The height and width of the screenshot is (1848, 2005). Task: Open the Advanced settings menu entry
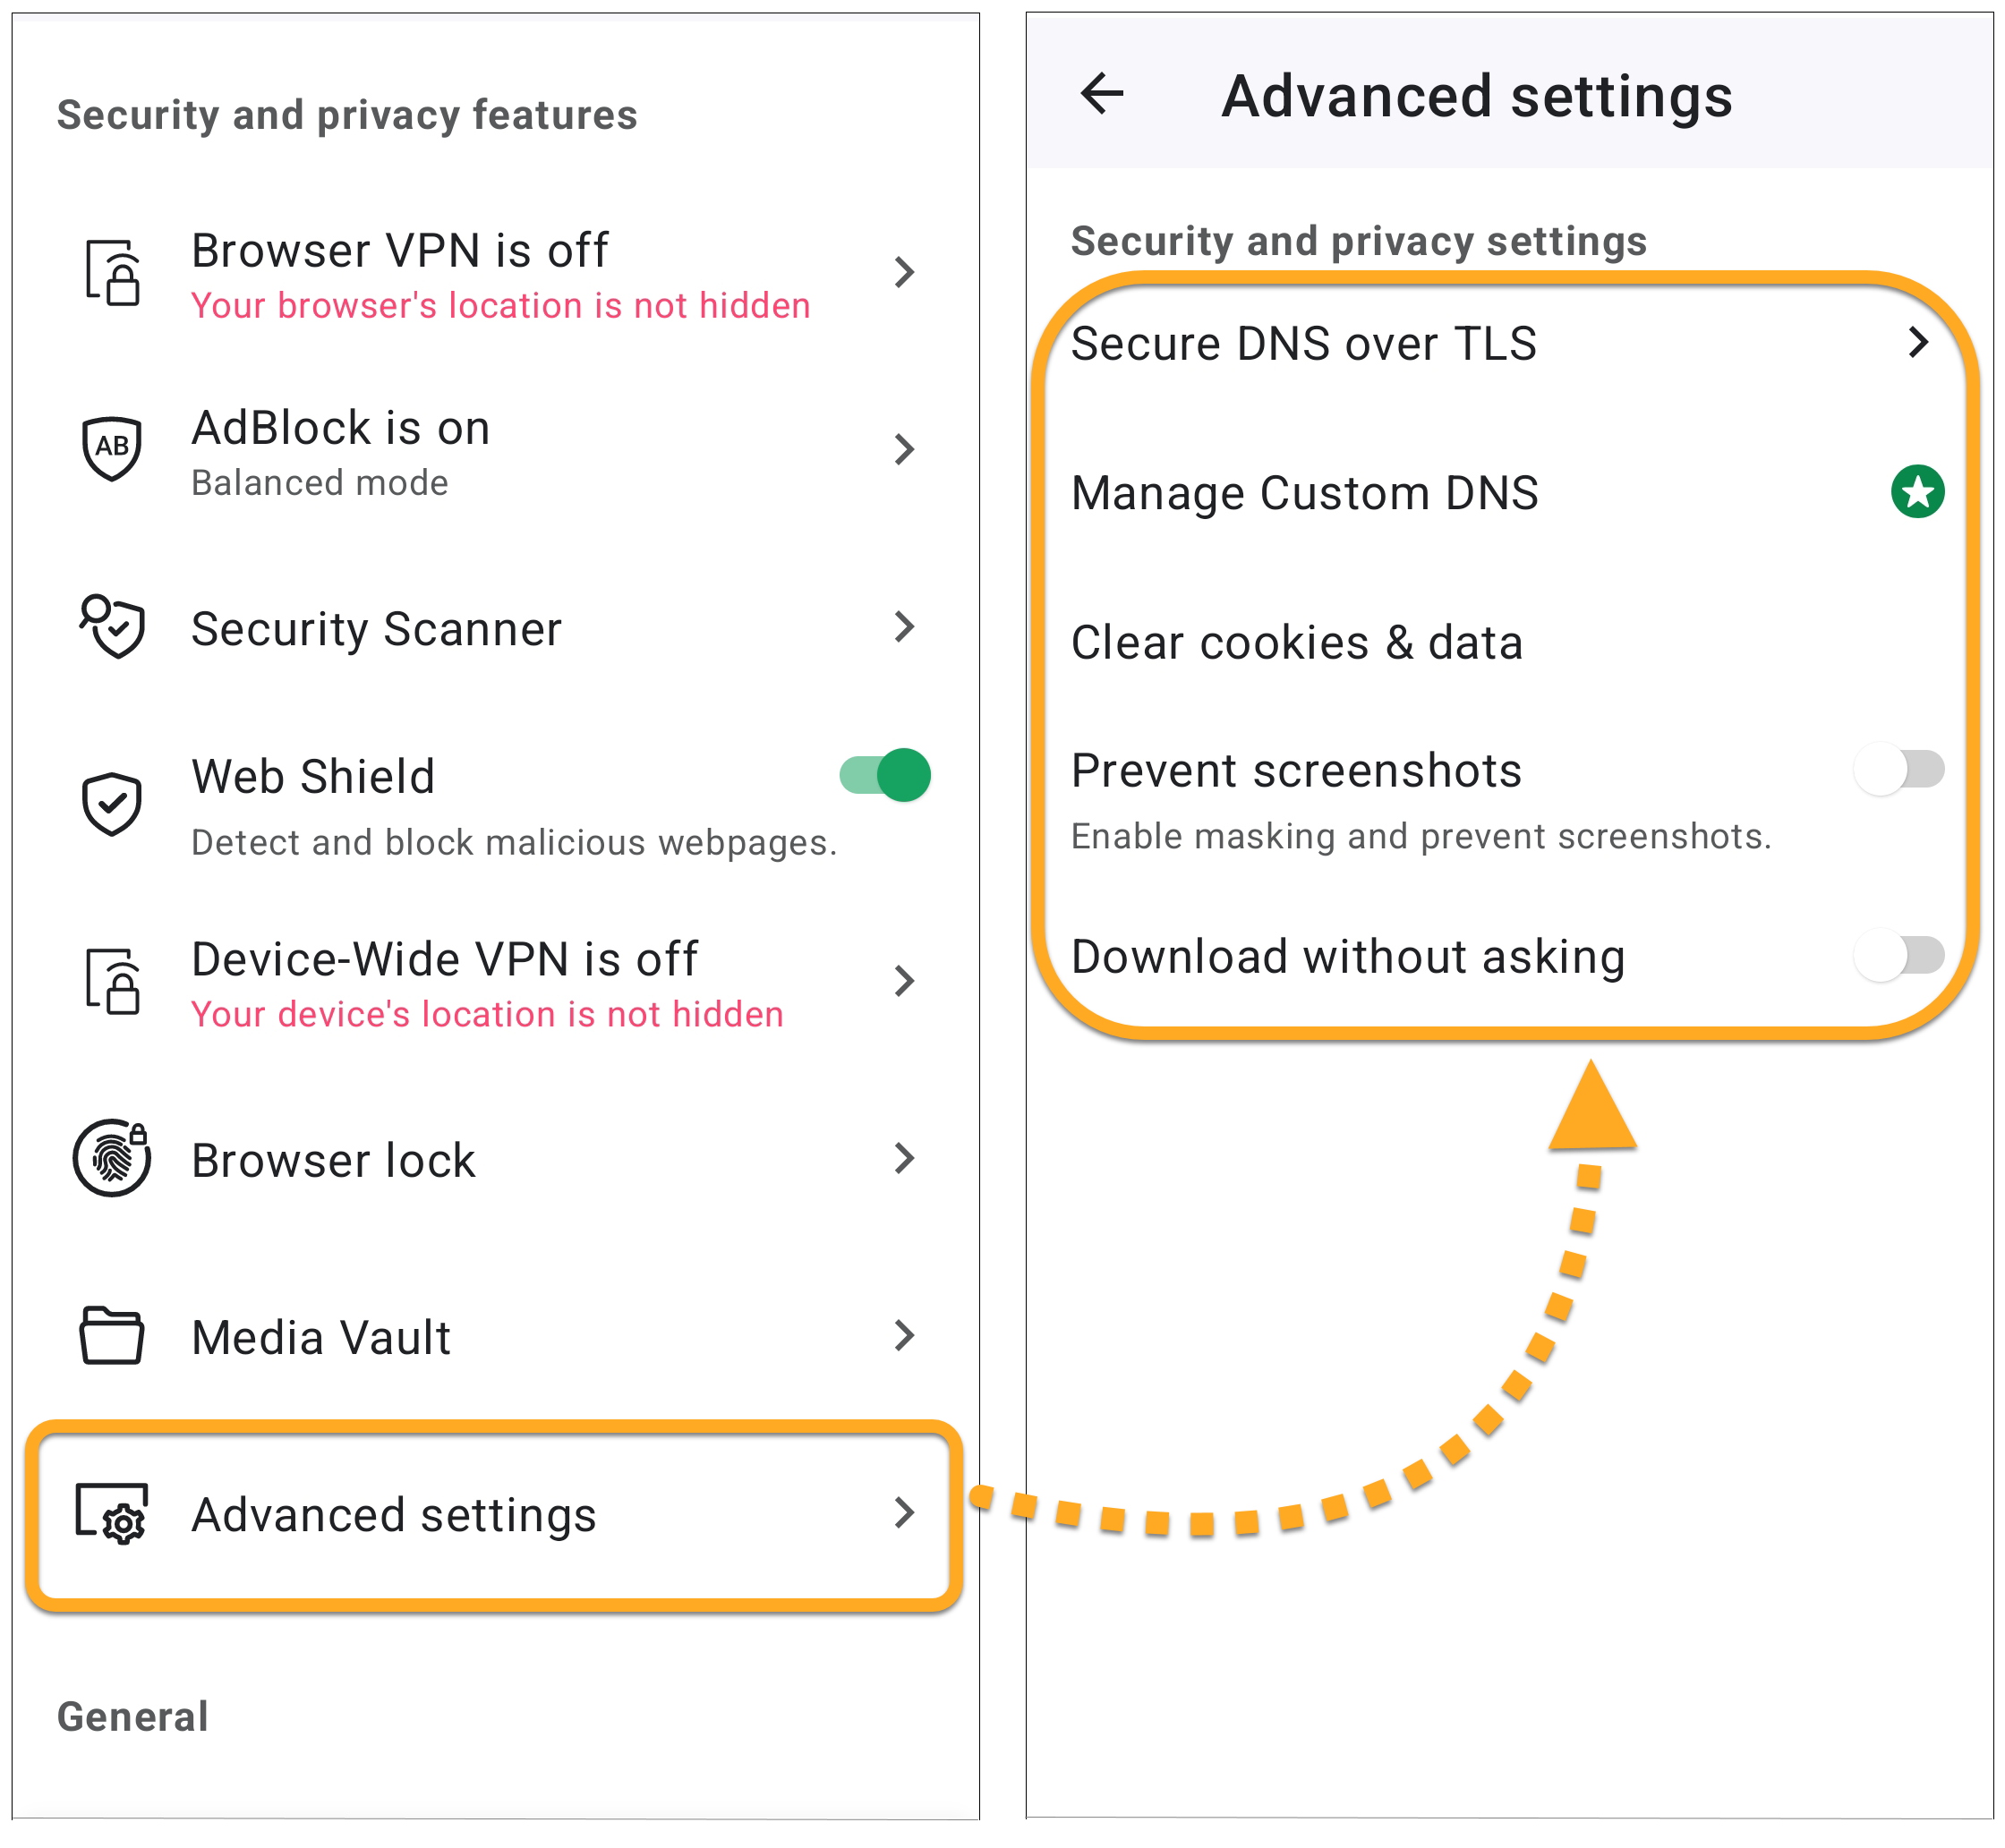(x=394, y=1514)
